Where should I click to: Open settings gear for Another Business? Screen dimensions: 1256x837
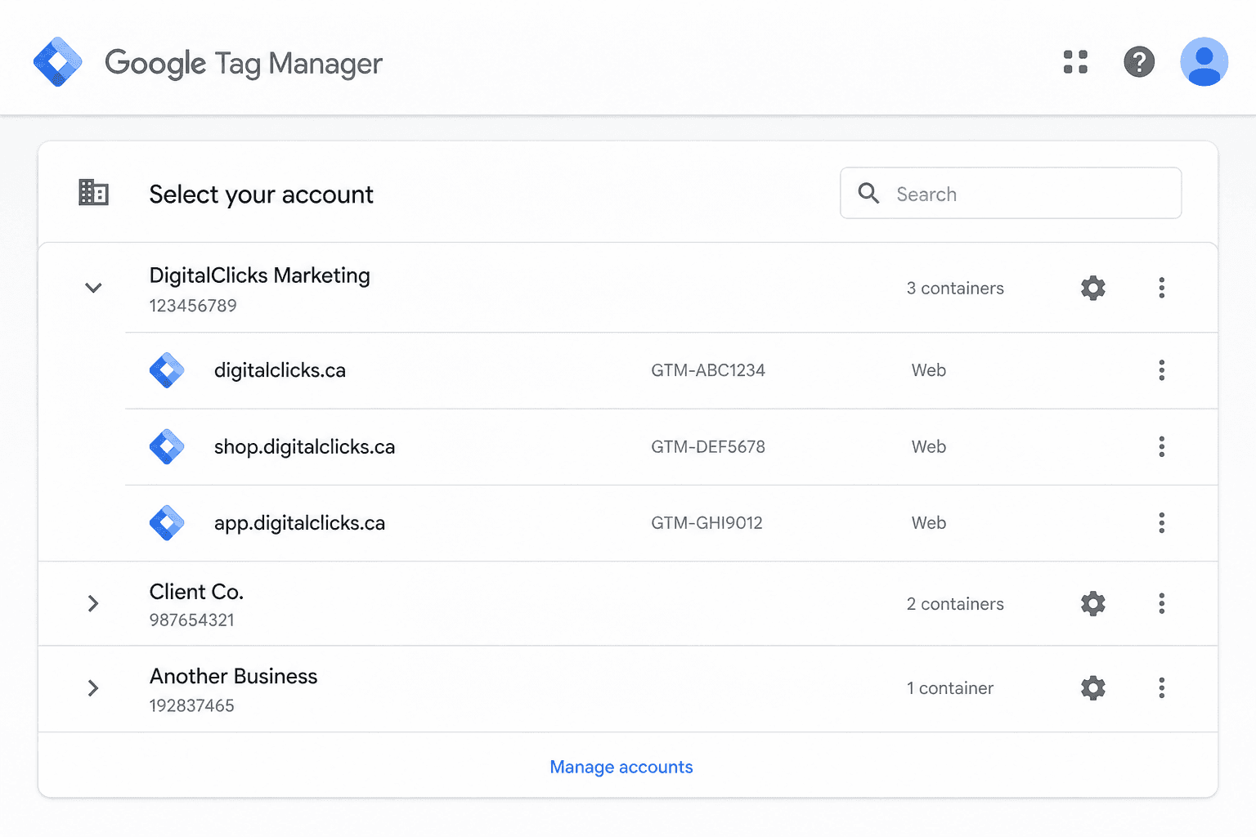tap(1093, 688)
